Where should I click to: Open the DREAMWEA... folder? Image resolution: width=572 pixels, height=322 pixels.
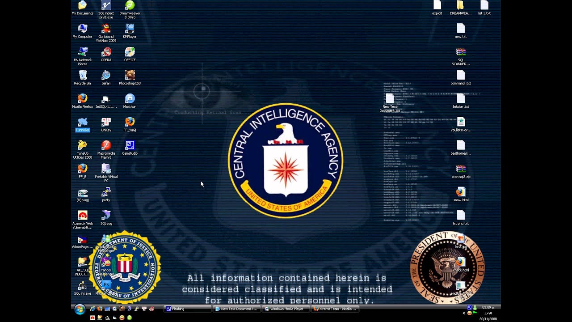click(460, 8)
